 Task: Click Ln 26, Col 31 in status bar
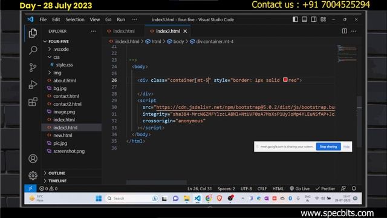pyautogui.click(x=200, y=188)
